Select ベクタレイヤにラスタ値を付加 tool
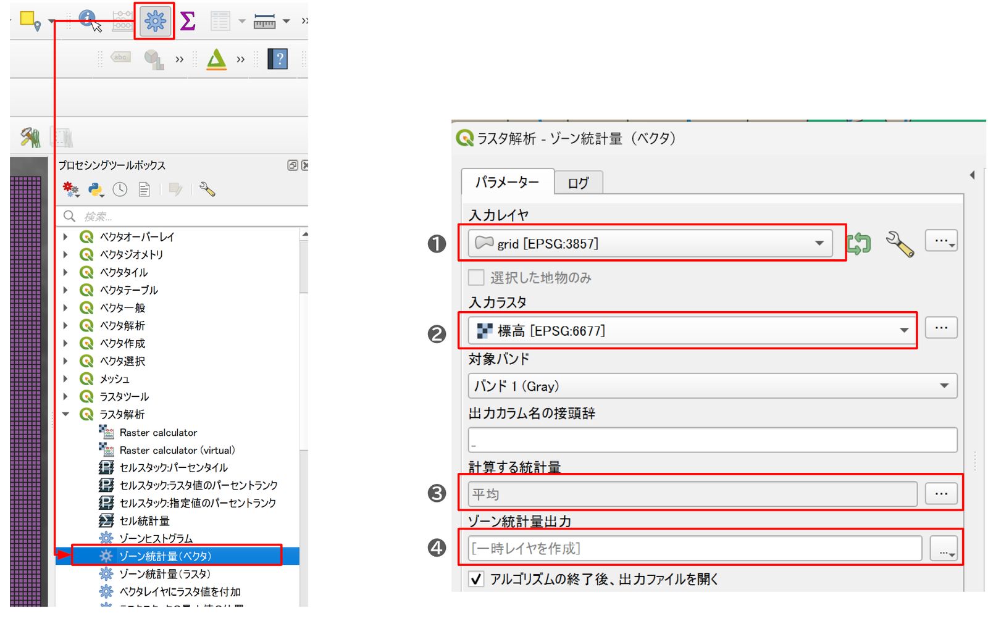Screen dimensions: 988x621 [x=180, y=592]
